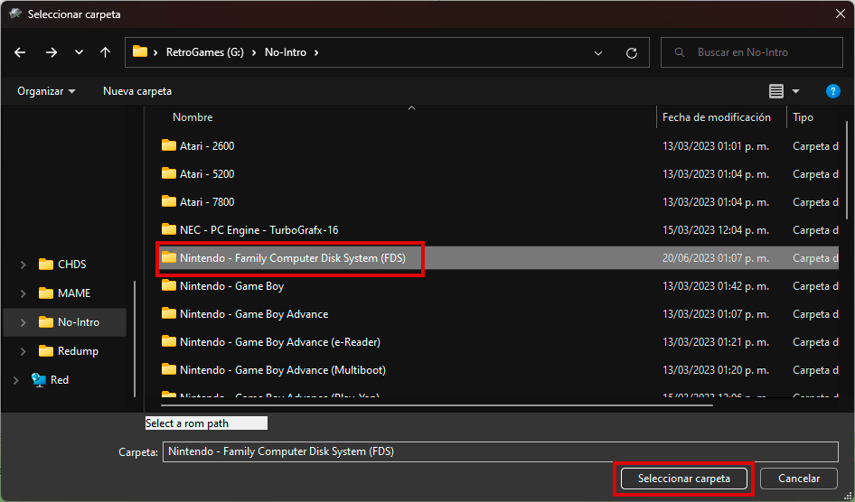Expand address bar history dropdown
The height and width of the screenshot is (502, 855).
[x=598, y=52]
